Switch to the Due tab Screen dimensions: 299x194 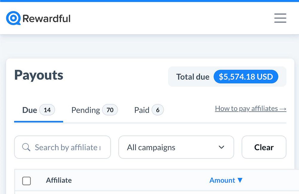coord(30,110)
